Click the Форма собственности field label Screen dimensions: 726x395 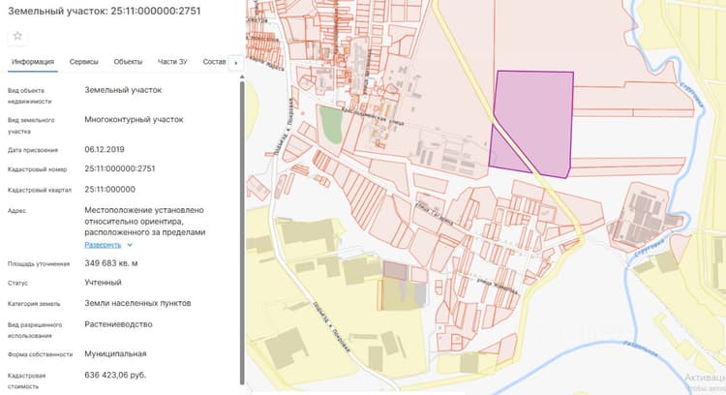41,354
